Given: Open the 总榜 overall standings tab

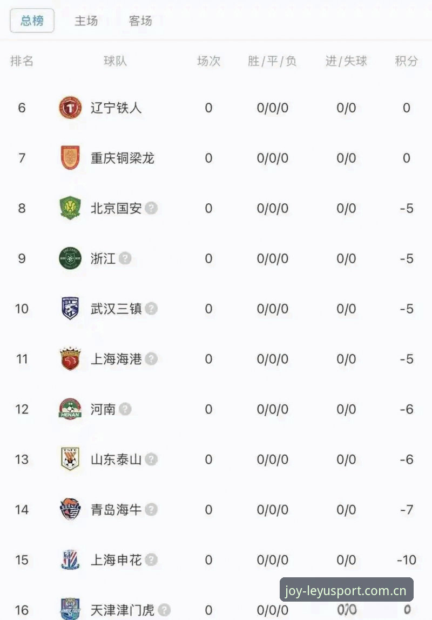Looking at the screenshot, I should click(32, 21).
